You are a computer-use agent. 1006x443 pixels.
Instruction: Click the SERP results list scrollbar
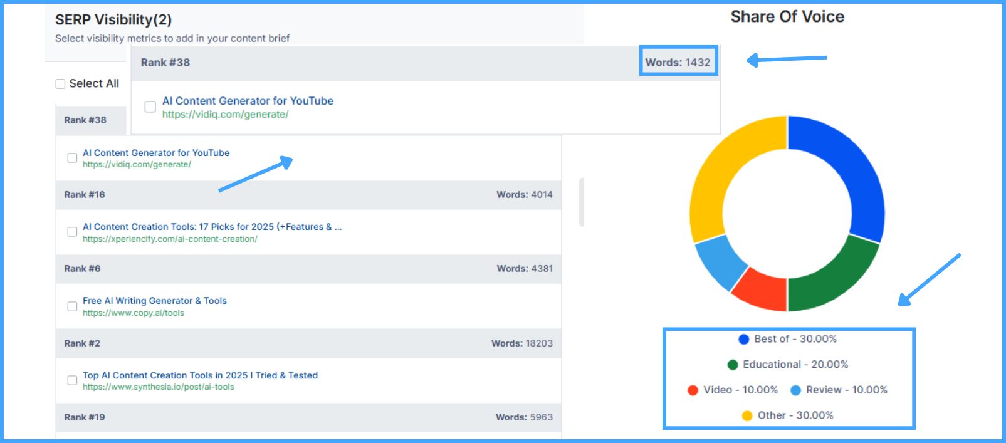[582, 202]
